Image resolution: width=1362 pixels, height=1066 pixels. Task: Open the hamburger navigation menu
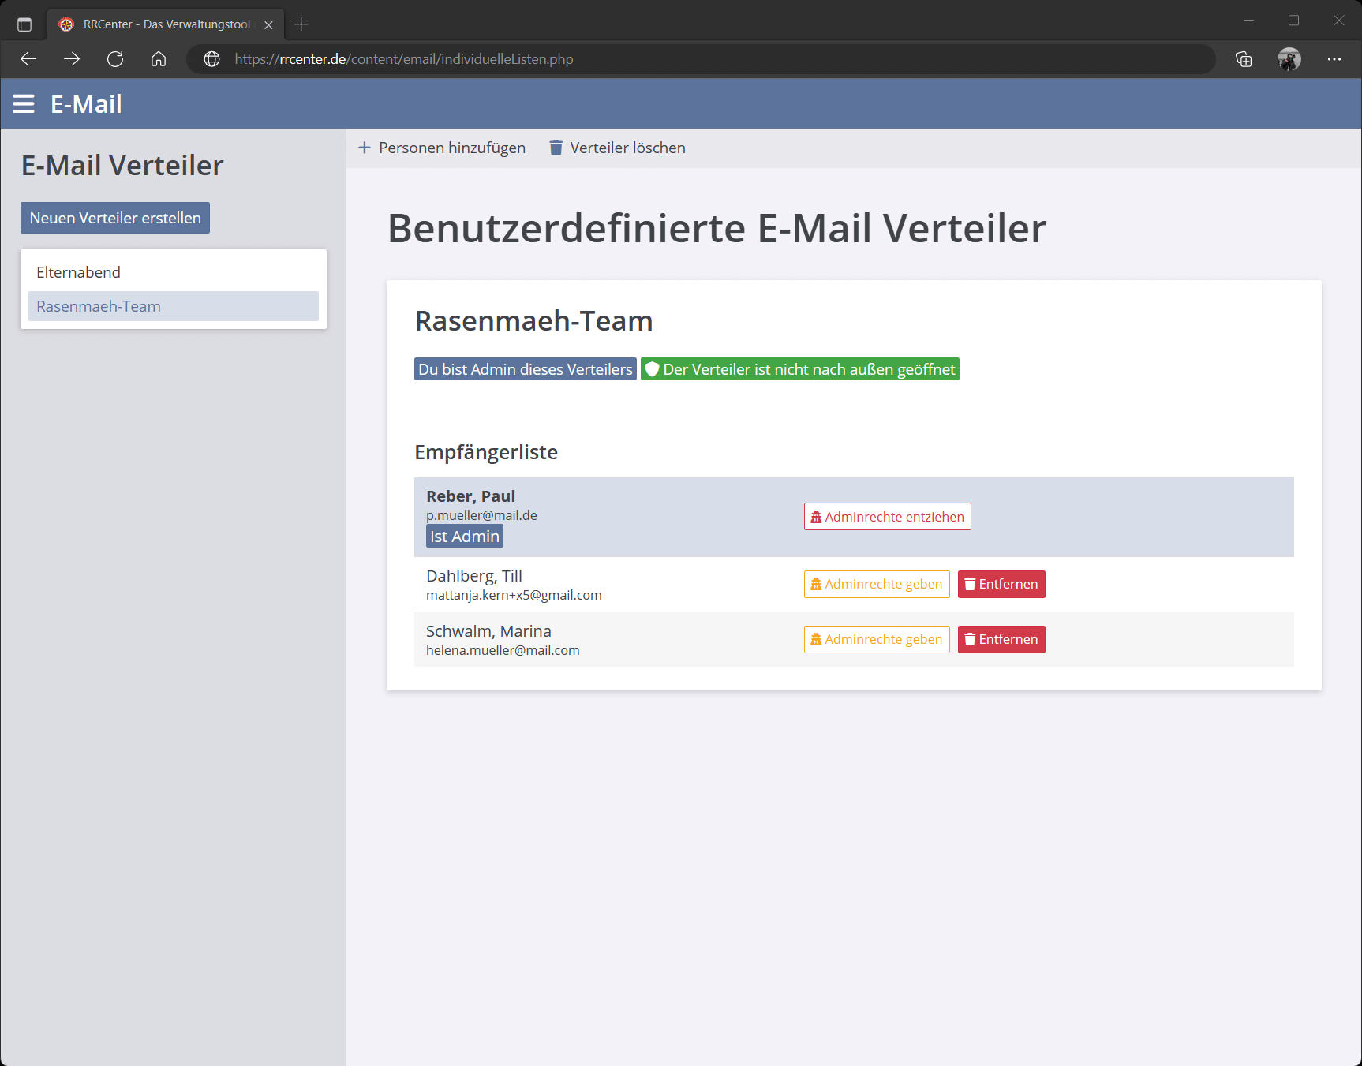(24, 103)
